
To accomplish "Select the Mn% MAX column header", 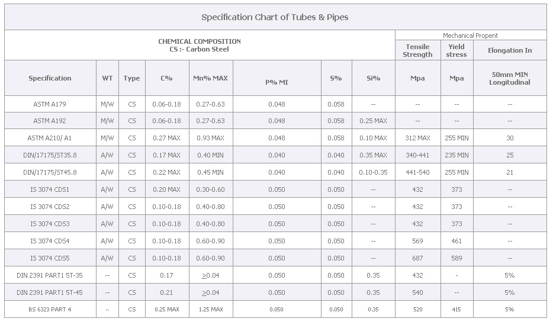I will tap(211, 78).
